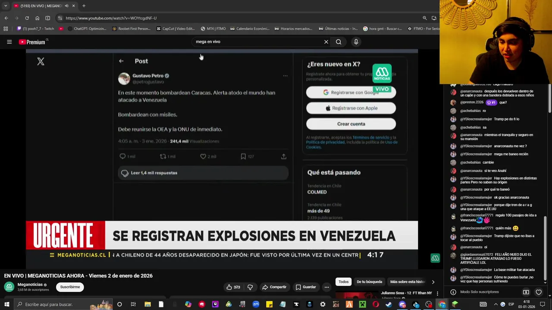Viewport: 552px width, 310px height.
Task: Dislike the video with thumbs down
Action: click(250, 287)
